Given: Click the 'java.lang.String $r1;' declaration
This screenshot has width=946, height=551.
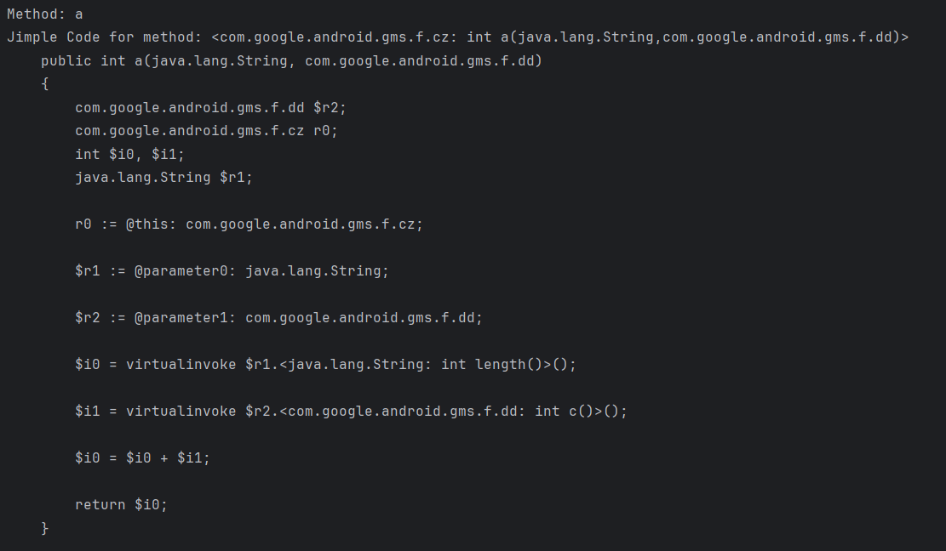Looking at the screenshot, I should (163, 178).
